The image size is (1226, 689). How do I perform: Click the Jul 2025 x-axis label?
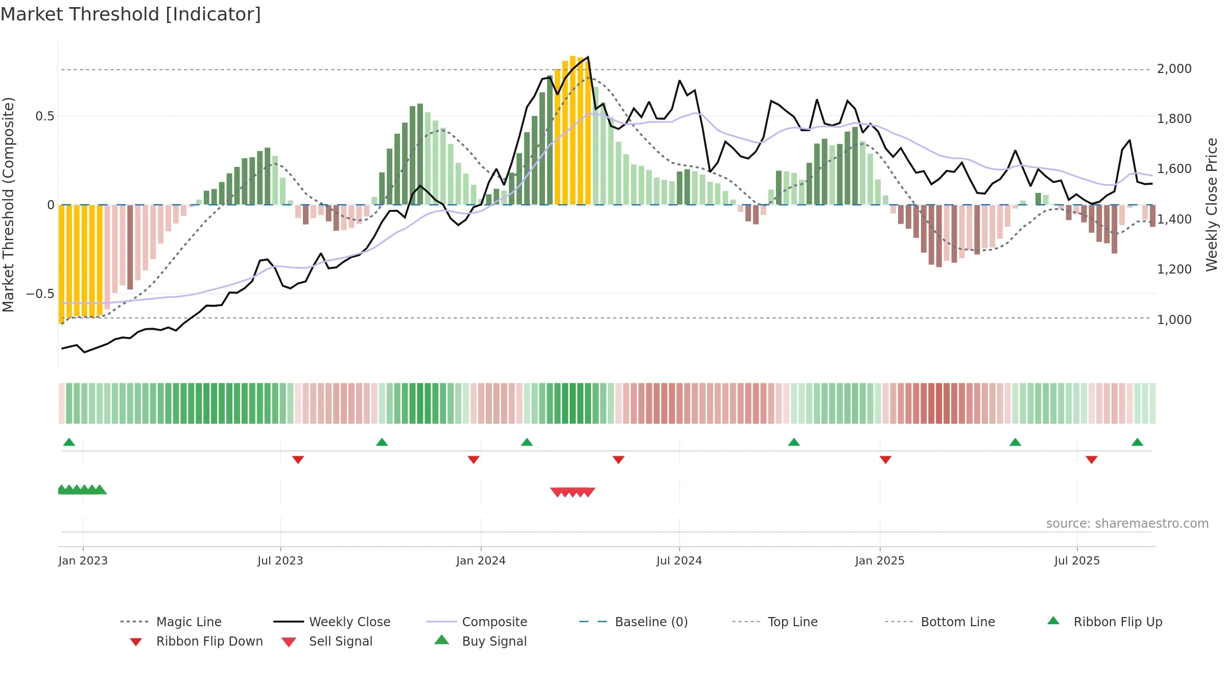1077,560
